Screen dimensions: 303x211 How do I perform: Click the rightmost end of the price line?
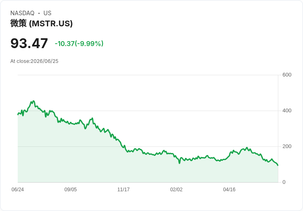pyautogui.click(x=278, y=165)
